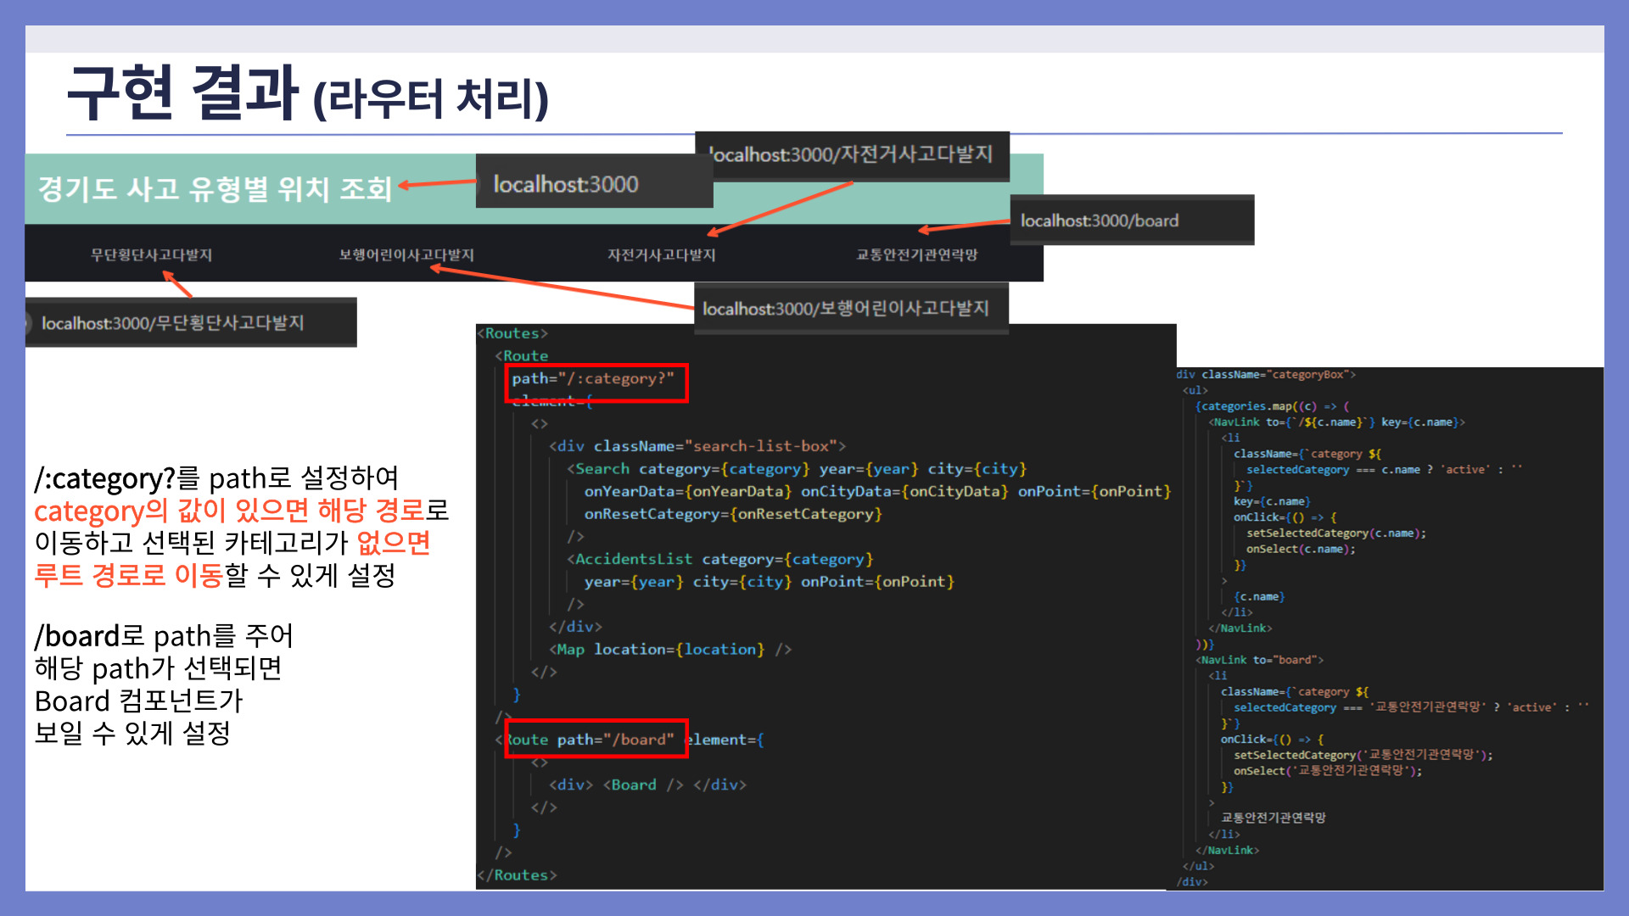Click the first selectedCategory === c.name line
Viewport: 1629px width, 916px height.
click(1384, 469)
